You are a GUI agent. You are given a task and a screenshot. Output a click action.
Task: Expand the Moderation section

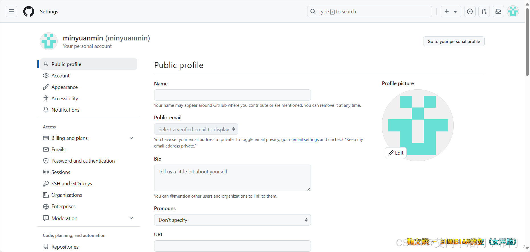[131, 218]
